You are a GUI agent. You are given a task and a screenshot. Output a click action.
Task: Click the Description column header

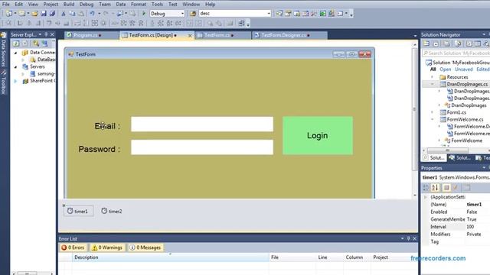170,257
